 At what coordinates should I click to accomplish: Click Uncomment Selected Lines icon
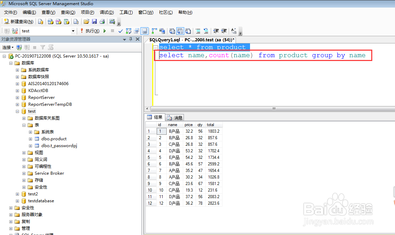(206, 31)
